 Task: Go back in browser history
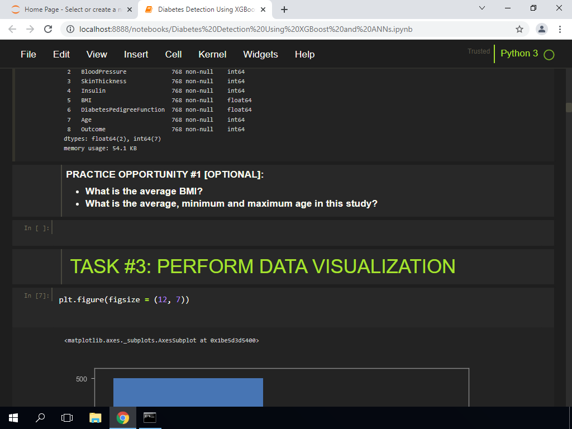[x=12, y=29]
